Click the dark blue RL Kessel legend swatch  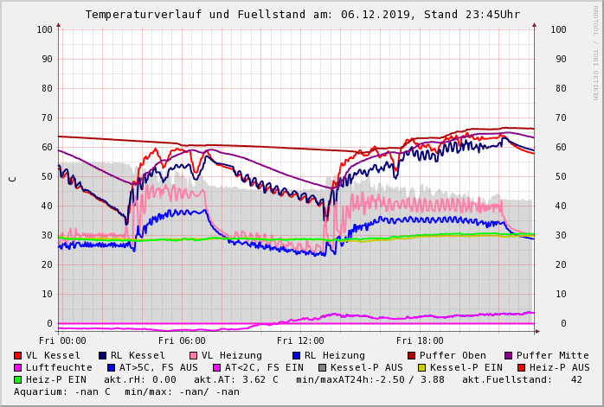[102, 355]
